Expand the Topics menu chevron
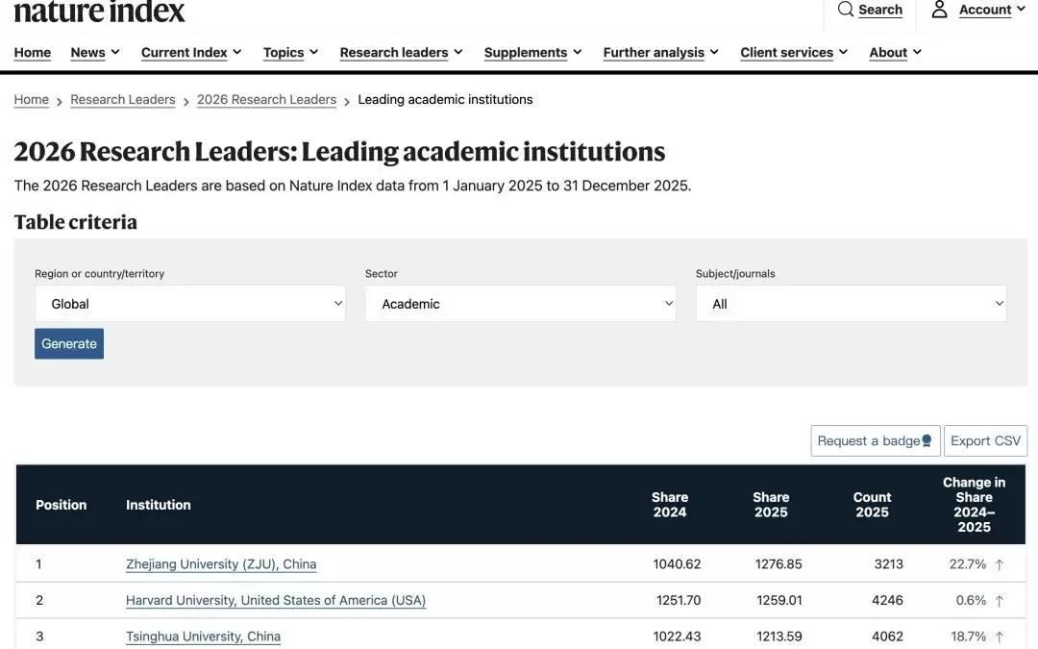The width and height of the screenshot is (1038, 649). pos(313,52)
